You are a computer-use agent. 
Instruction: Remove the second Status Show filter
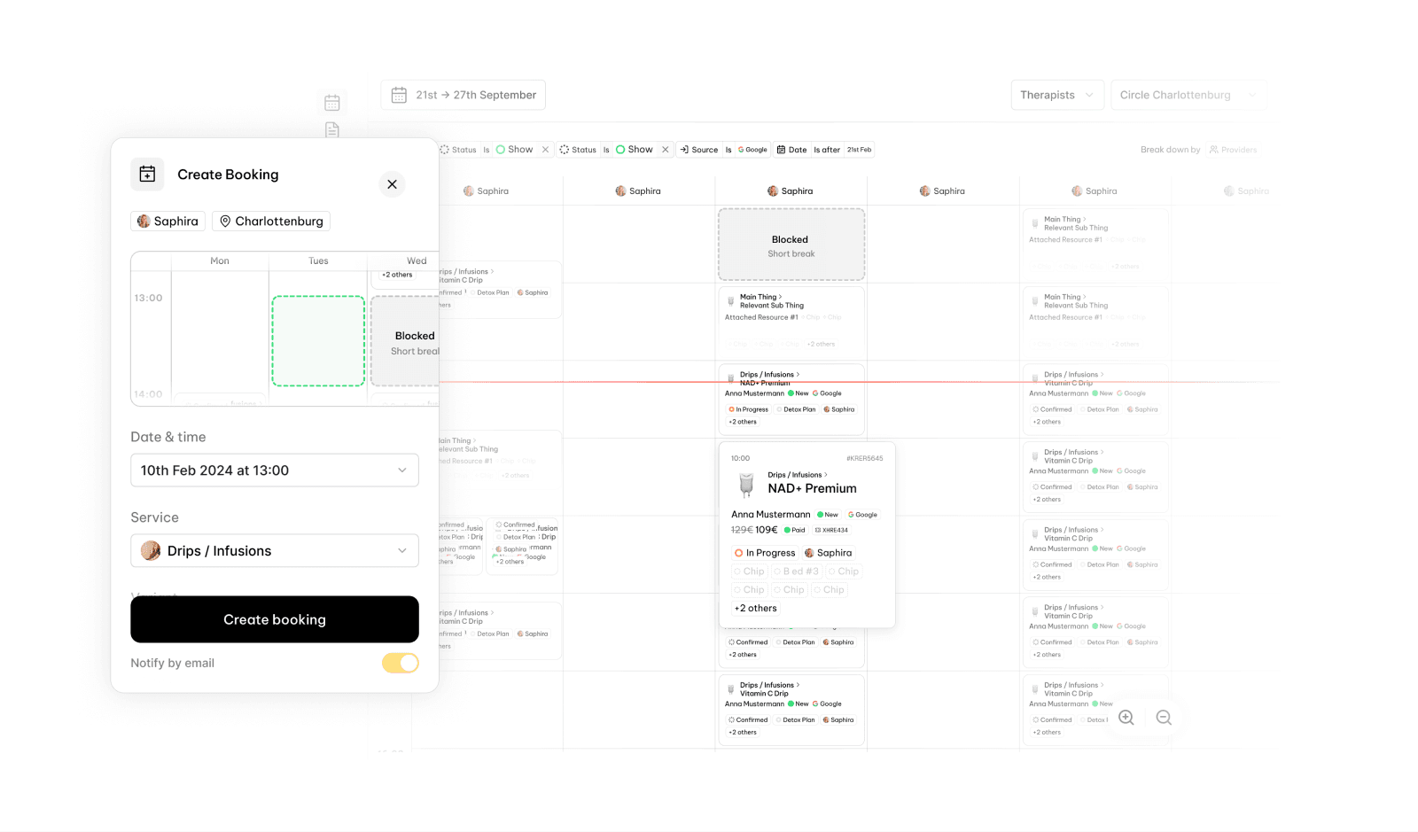(x=665, y=150)
